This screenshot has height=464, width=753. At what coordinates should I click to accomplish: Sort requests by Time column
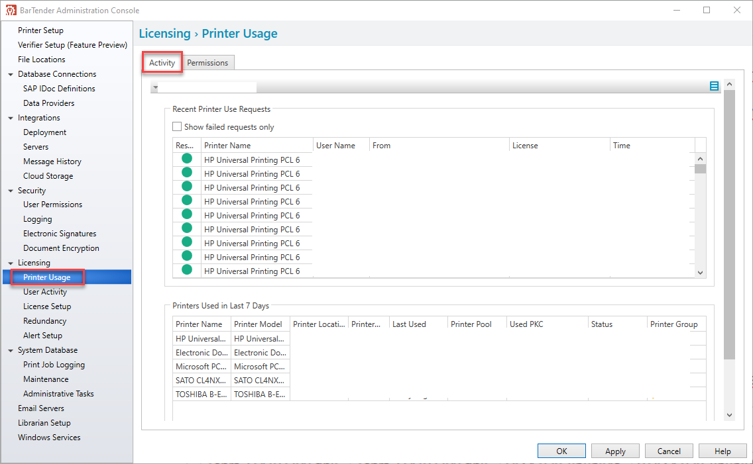(x=652, y=145)
